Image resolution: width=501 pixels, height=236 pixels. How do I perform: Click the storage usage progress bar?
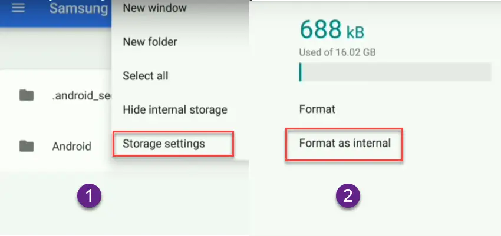[395, 72]
